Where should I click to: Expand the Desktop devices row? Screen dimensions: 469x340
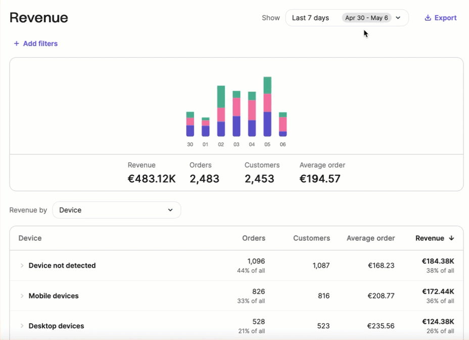pyautogui.click(x=55, y=326)
